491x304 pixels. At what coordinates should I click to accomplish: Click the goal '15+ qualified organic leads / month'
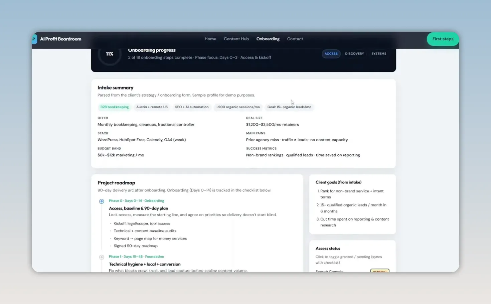(x=353, y=208)
